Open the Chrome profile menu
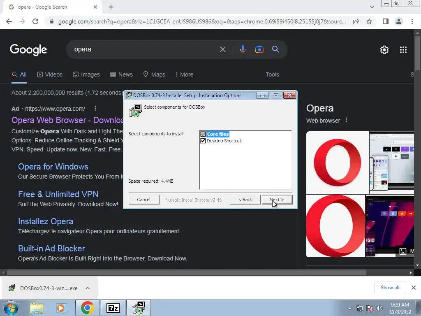Image resolution: width=421 pixels, height=316 pixels. [399, 21]
